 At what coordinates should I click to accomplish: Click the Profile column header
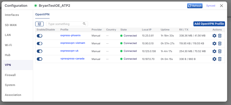[64, 30]
